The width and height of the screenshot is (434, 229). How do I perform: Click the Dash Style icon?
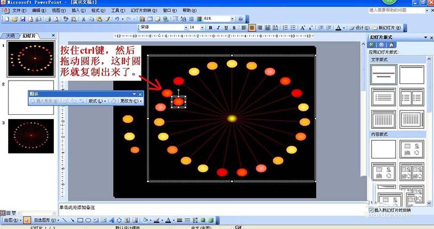tap(187, 220)
